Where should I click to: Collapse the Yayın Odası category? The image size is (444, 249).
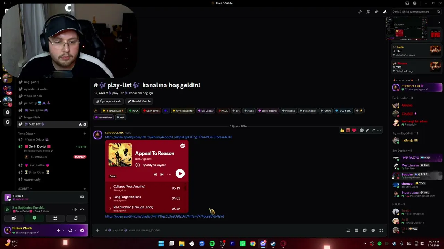tap(27, 133)
